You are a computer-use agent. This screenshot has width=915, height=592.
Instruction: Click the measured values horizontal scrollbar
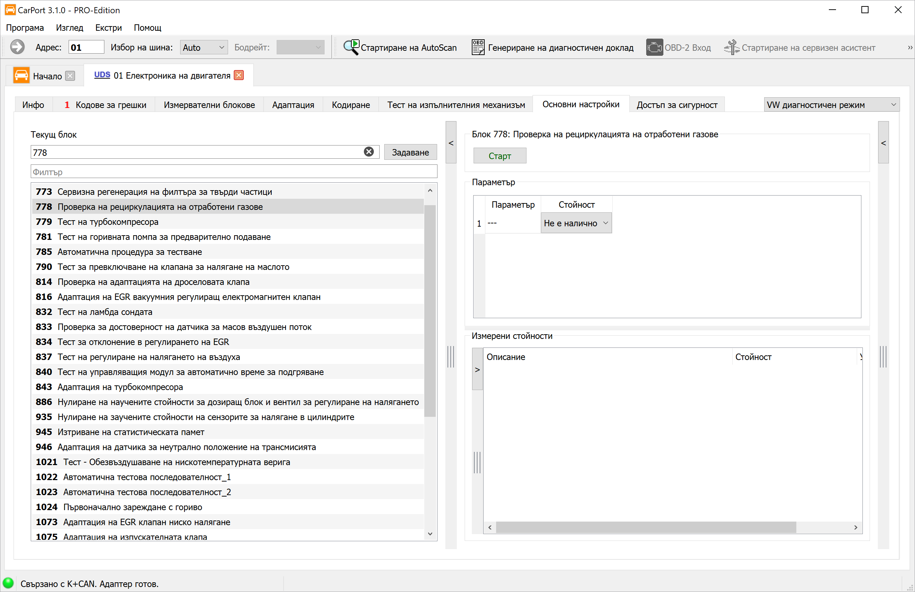coord(672,527)
